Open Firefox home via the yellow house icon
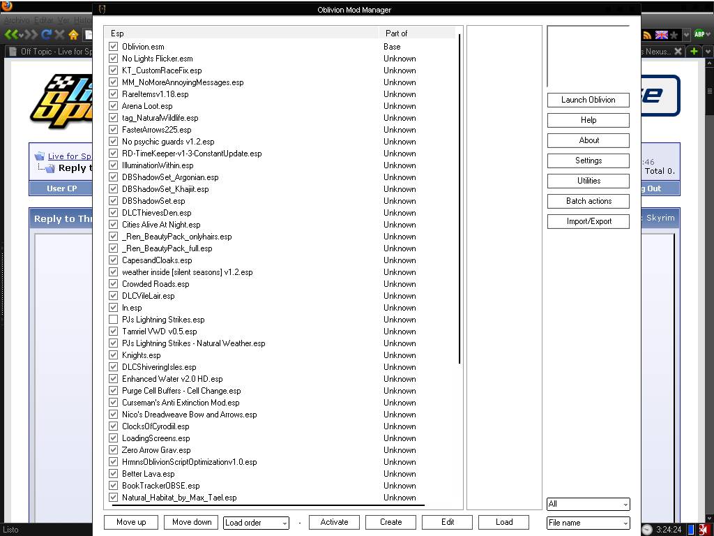 point(73,35)
